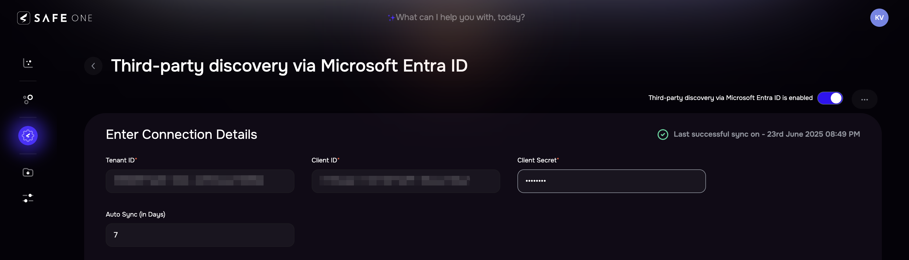Viewport: 909px width, 260px height.
Task: Open the dashboard chart icon in sidebar
Action: (28, 63)
